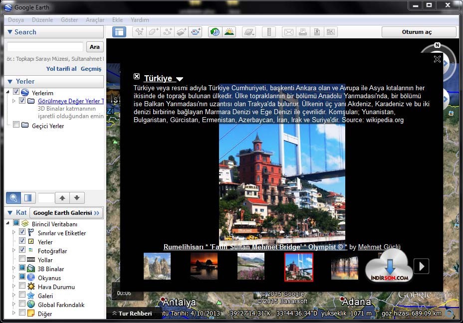Uncheck the Yerler layer checkbox
Screen dimensions: 463x323
[x=22, y=241]
